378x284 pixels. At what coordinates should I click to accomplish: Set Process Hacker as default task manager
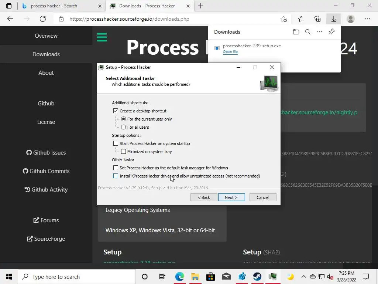pos(116,168)
